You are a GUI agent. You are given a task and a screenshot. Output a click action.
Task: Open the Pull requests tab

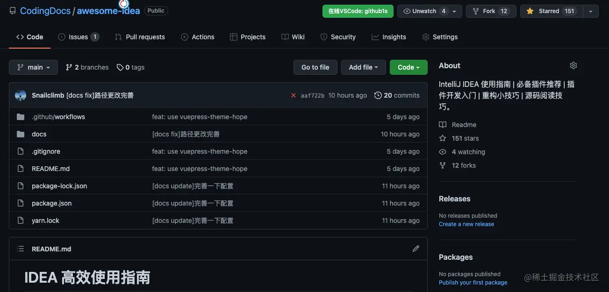(x=140, y=37)
